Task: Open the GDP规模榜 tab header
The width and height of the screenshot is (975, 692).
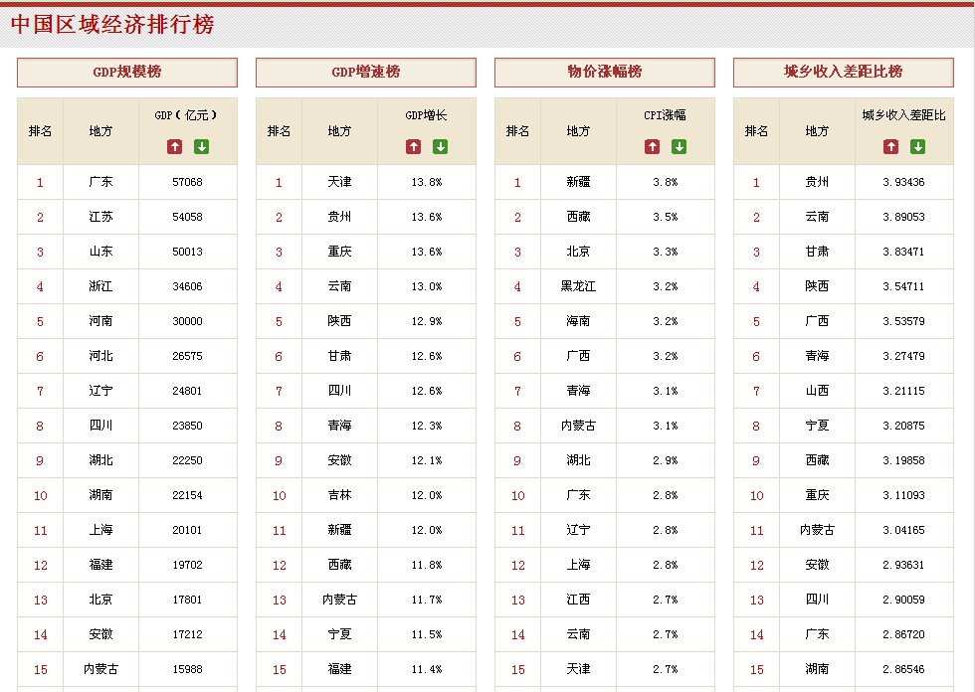Action: [x=127, y=72]
